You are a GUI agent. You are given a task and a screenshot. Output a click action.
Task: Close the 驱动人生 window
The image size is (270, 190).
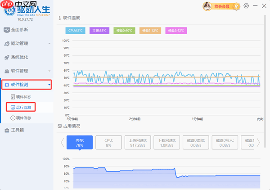pyautogui.click(x=264, y=6)
